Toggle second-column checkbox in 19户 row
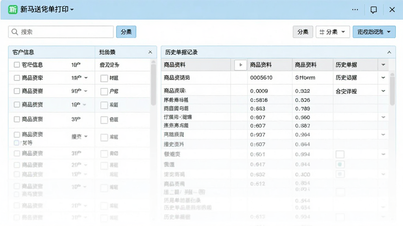Screen dimensions: 403x226 (104, 78)
